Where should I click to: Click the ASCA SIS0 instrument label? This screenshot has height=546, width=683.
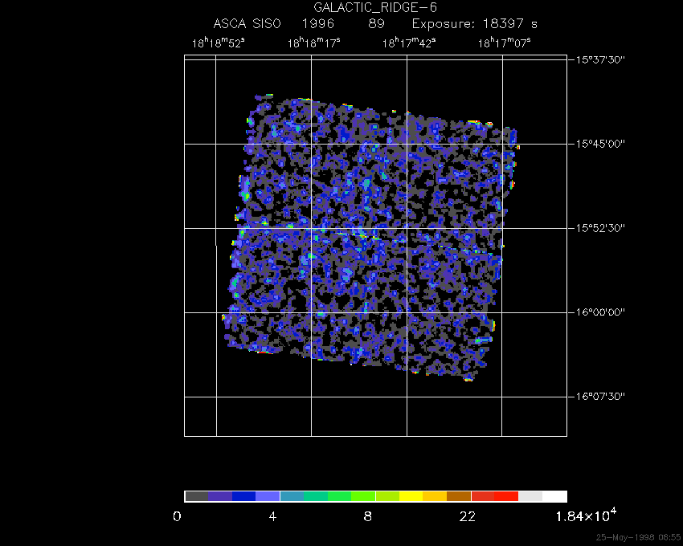[x=247, y=23]
